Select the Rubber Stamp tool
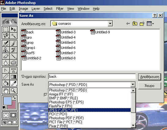Screen dimensions: 167x130 (6, 50)
